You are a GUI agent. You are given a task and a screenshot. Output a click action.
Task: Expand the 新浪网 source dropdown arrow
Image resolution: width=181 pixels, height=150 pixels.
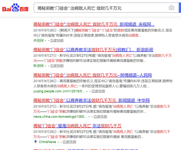pos(46,66)
